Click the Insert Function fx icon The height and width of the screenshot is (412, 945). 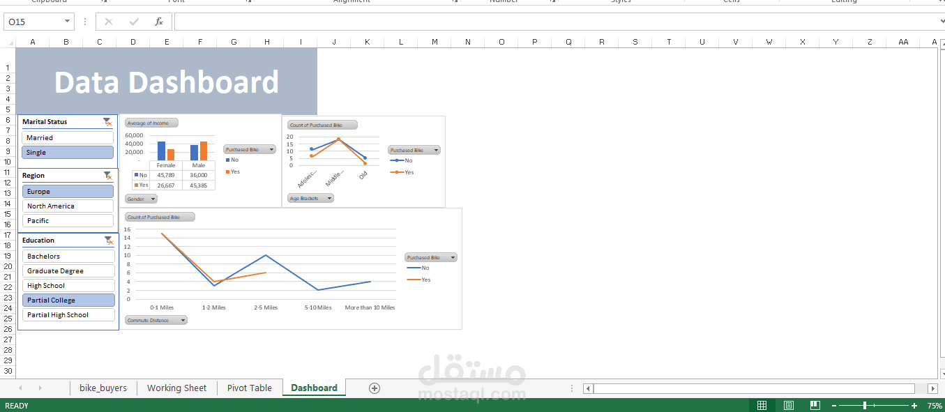point(159,22)
